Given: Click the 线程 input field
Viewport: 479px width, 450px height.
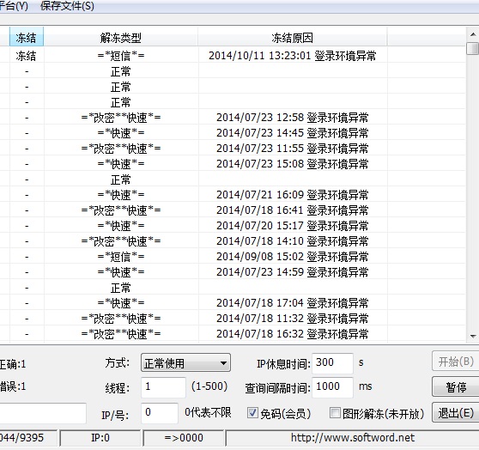Looking at the screenshot, I should pos(163,387).
